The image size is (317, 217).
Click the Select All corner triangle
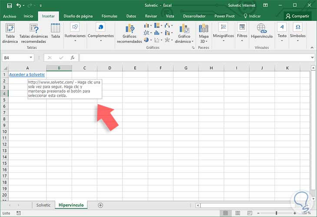pos(5,68)
